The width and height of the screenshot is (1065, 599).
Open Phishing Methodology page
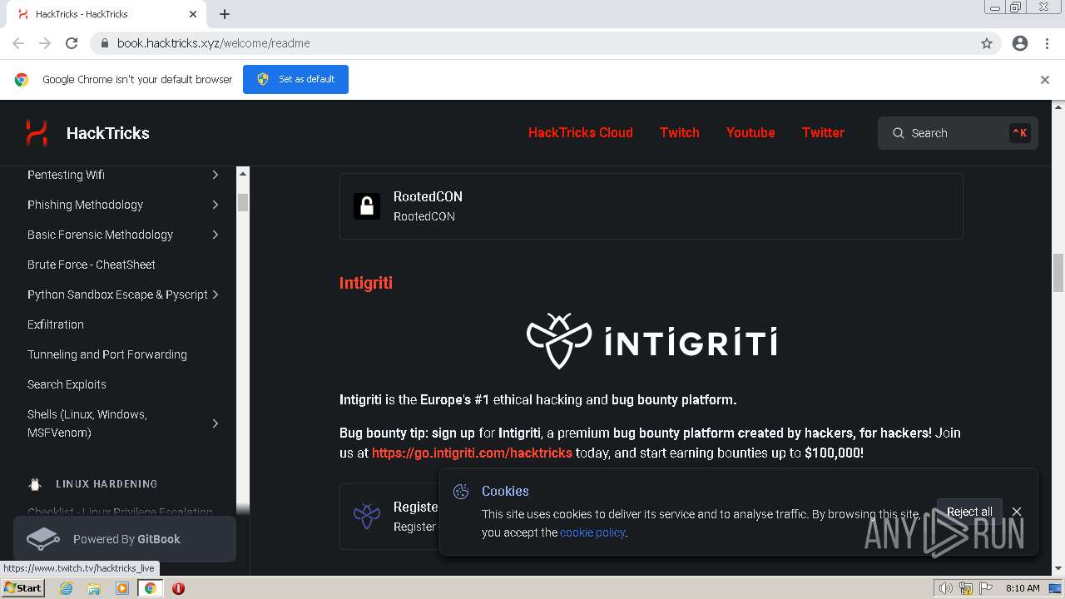[85, 205]
